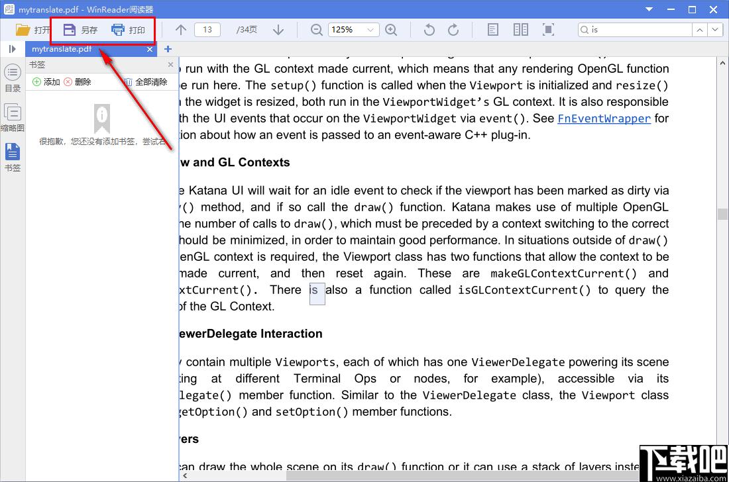Click the WinReader app icon in title bar
This screenshot has width=729, height=482.
9,9
